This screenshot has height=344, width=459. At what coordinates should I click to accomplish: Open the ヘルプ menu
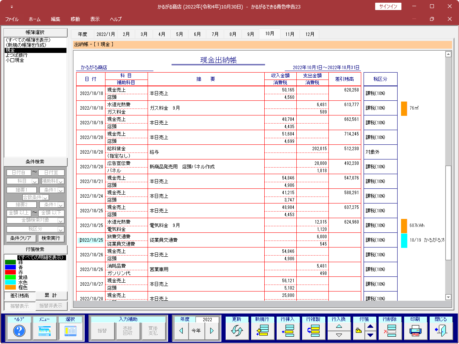coord(116,19)
